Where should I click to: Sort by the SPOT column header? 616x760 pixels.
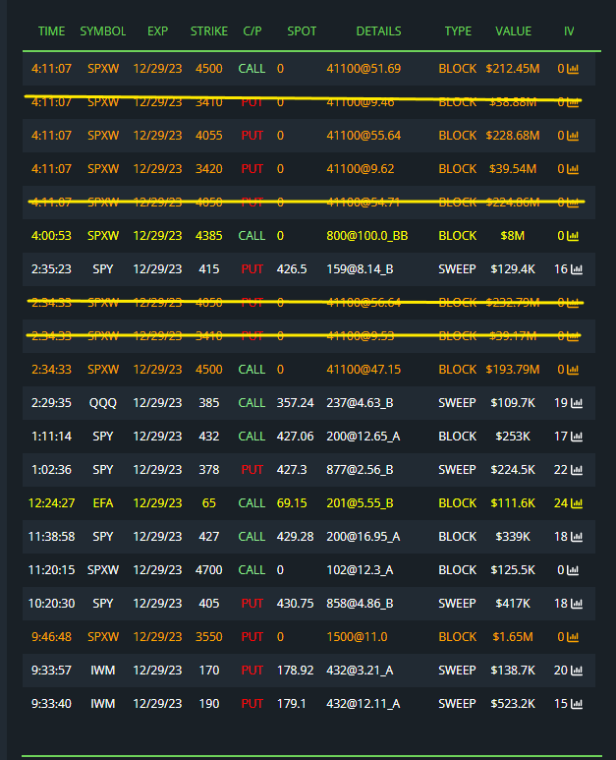302,31
